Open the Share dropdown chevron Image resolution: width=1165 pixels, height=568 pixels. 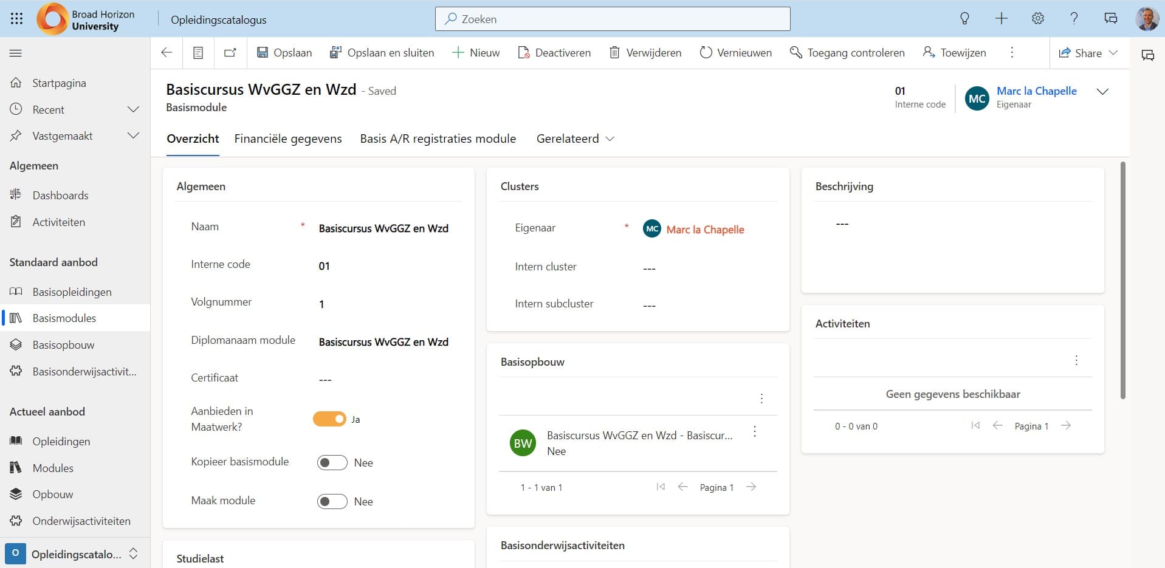coord(1113,53)
